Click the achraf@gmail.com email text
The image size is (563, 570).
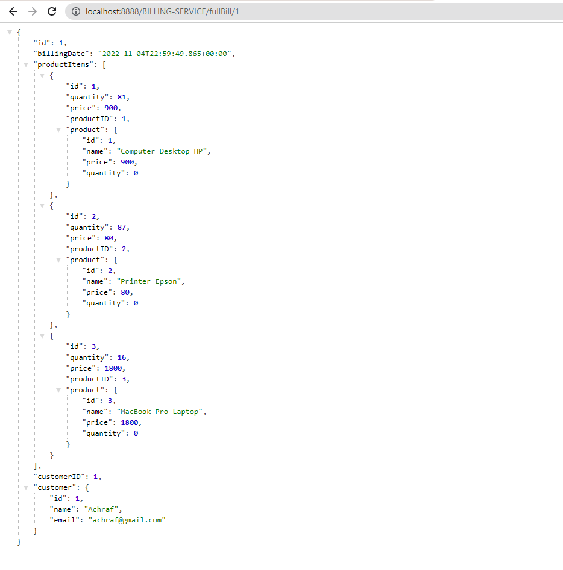(x=127, y=520)
